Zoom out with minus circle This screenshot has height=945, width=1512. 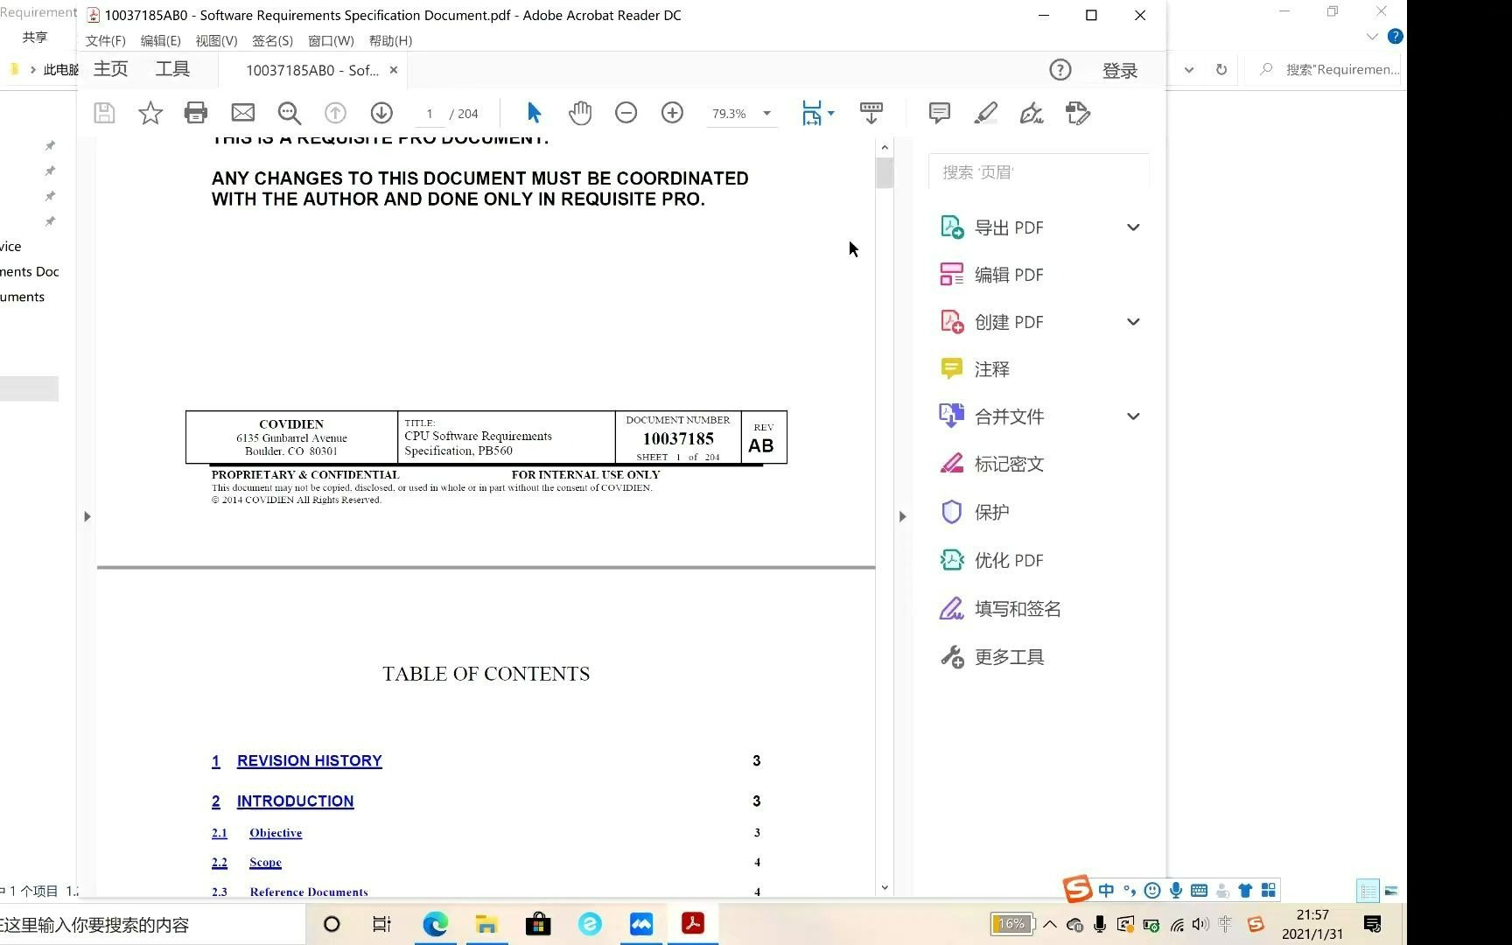point(626,113)
